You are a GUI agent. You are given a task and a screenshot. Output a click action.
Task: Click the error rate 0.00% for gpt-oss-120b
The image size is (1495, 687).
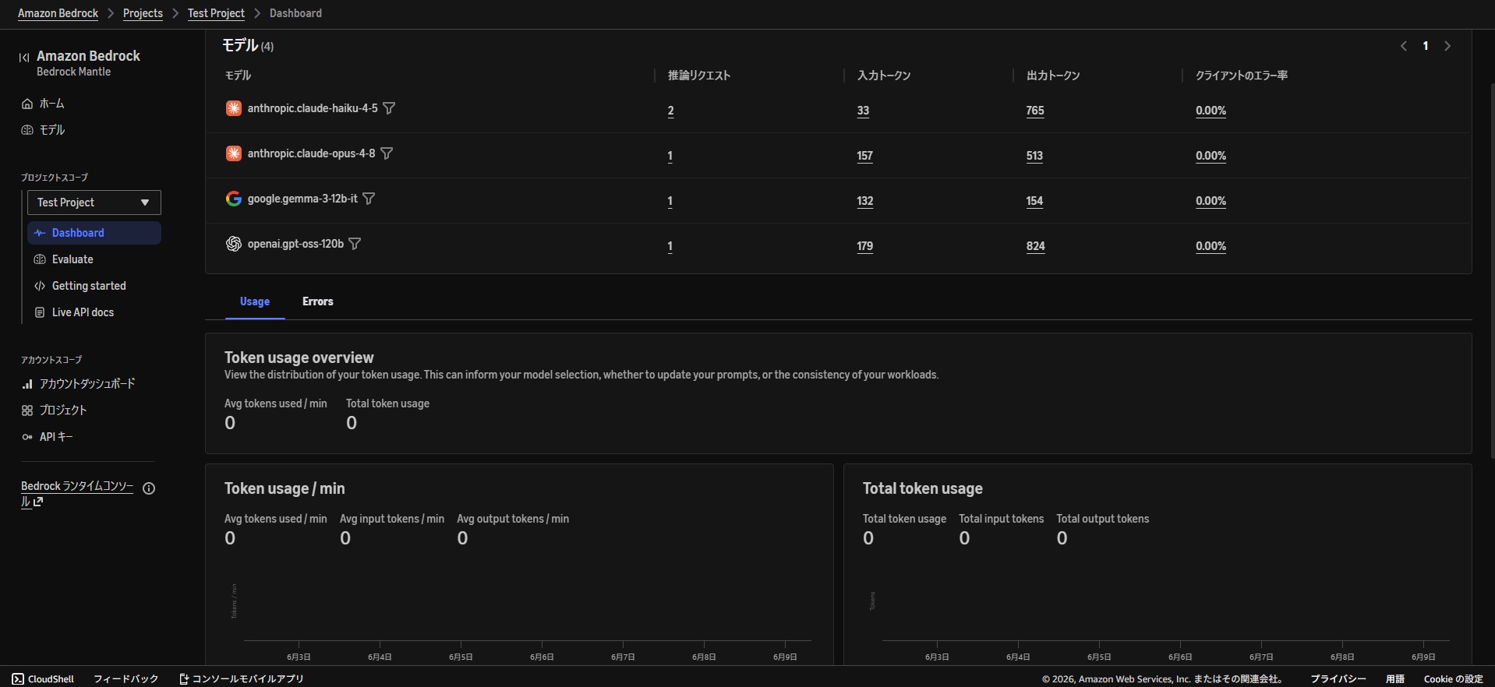click(1211, 246)
